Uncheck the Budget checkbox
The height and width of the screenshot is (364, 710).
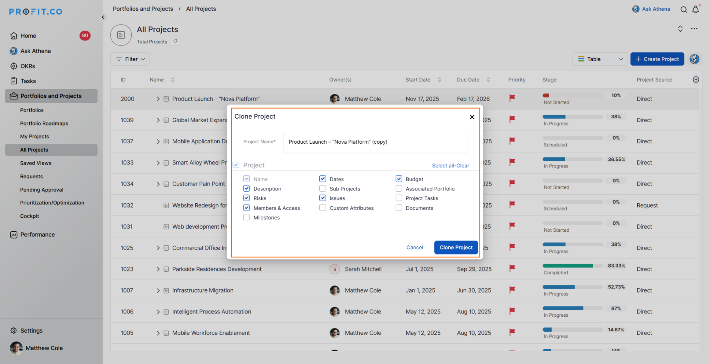coord(399,179)
